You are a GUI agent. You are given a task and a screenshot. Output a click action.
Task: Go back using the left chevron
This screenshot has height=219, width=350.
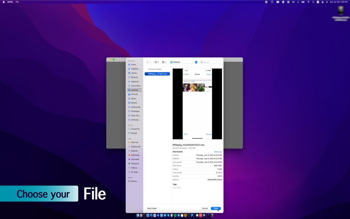click(x=147, y=62)
